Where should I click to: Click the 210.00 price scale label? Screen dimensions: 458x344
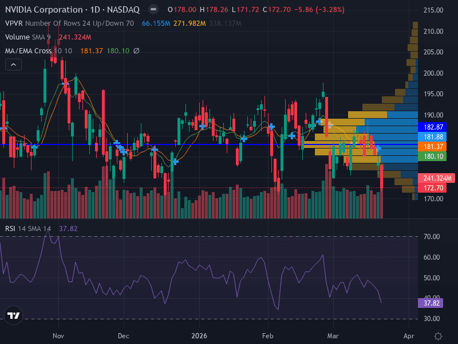[x=433, y=32]
